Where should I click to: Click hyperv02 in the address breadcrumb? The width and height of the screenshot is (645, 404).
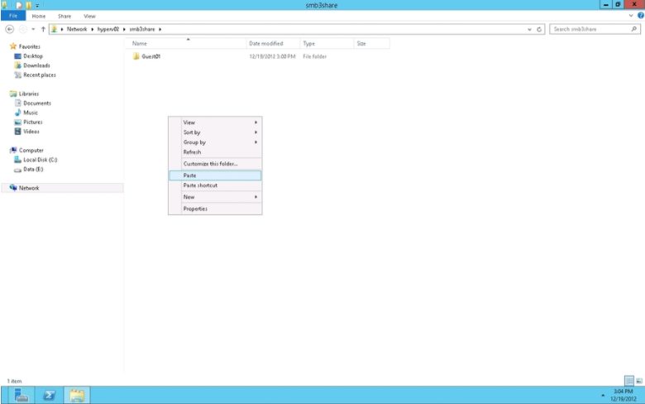(108, 29)
